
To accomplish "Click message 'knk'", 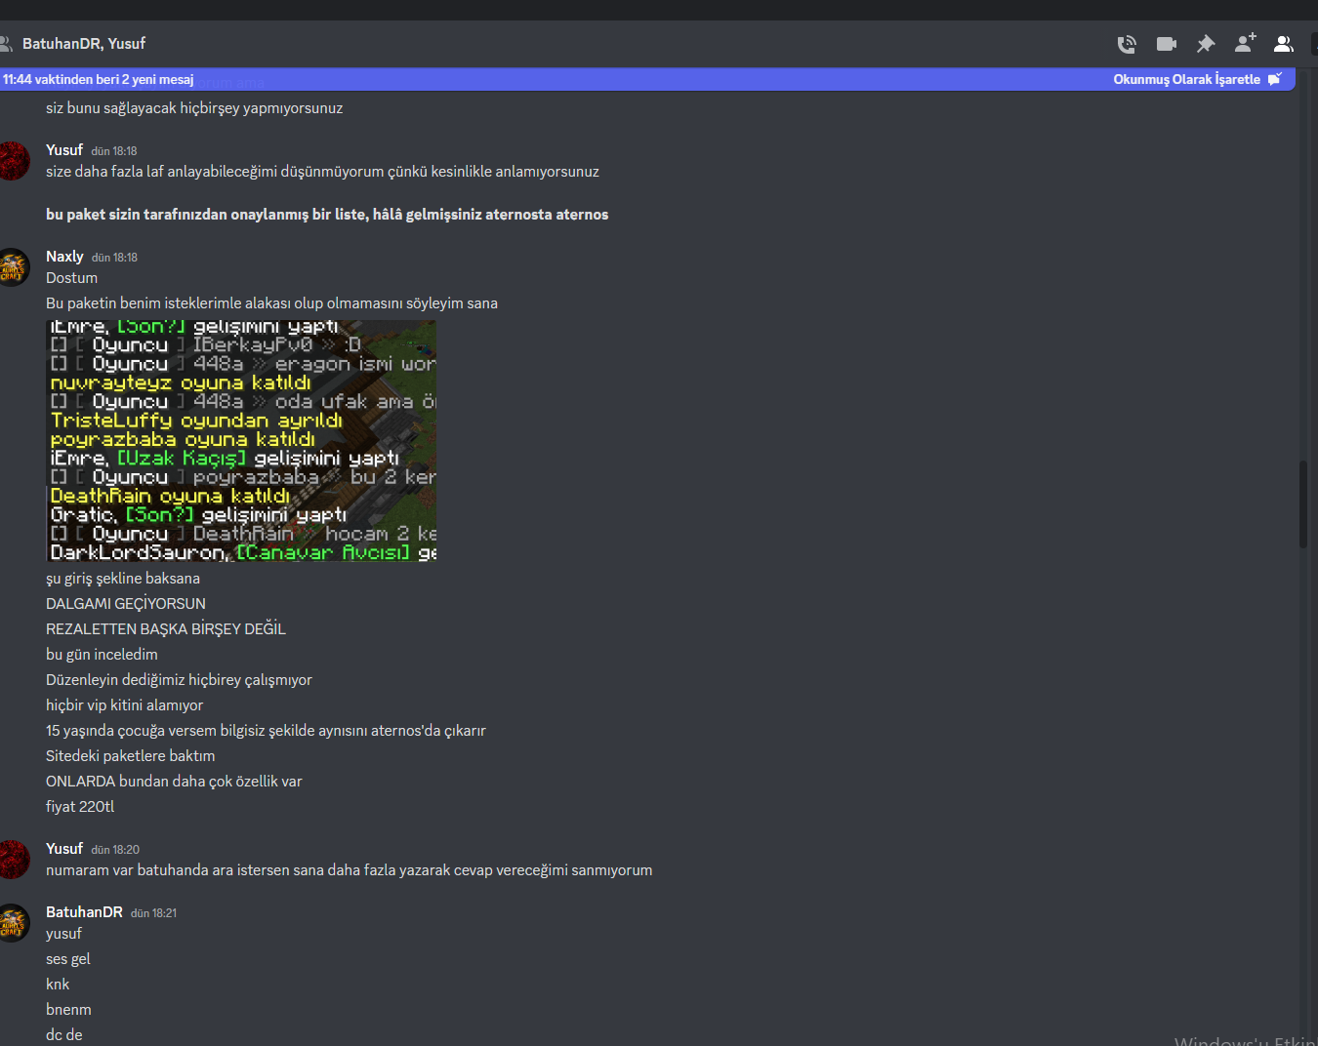I will click(x=58, y=985).
